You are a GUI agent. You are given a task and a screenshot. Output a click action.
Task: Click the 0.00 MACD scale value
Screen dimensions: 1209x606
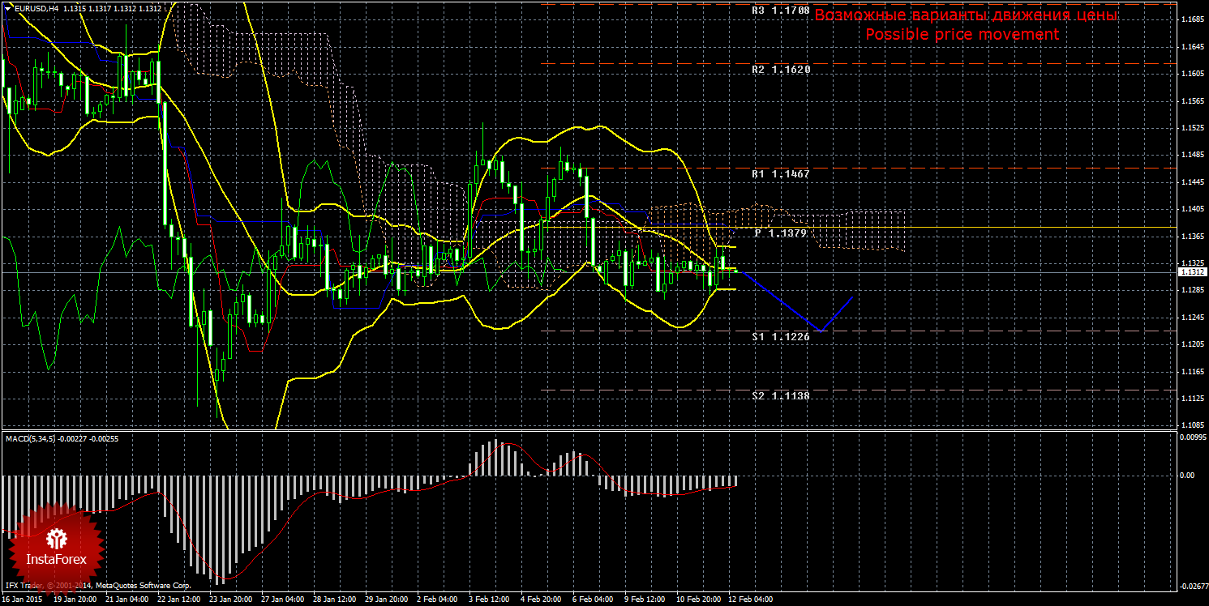click(1185, 476)
